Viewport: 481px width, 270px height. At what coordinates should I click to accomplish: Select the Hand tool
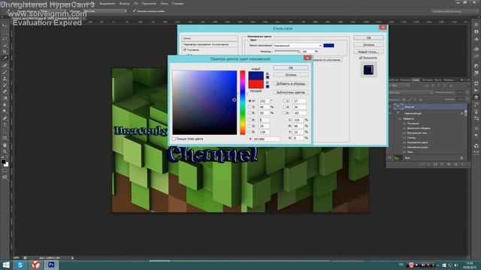5,145
